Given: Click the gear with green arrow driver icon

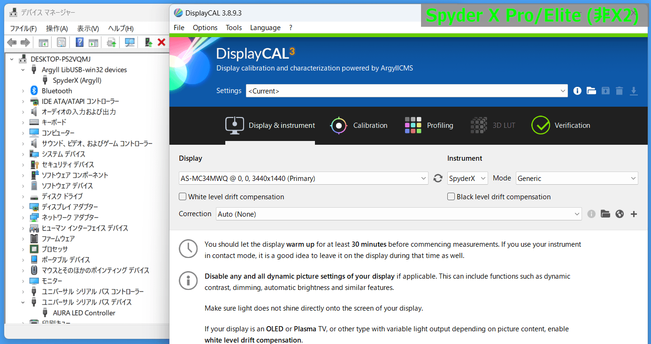Looking at the screenshot, I should [x=112, y=43].
